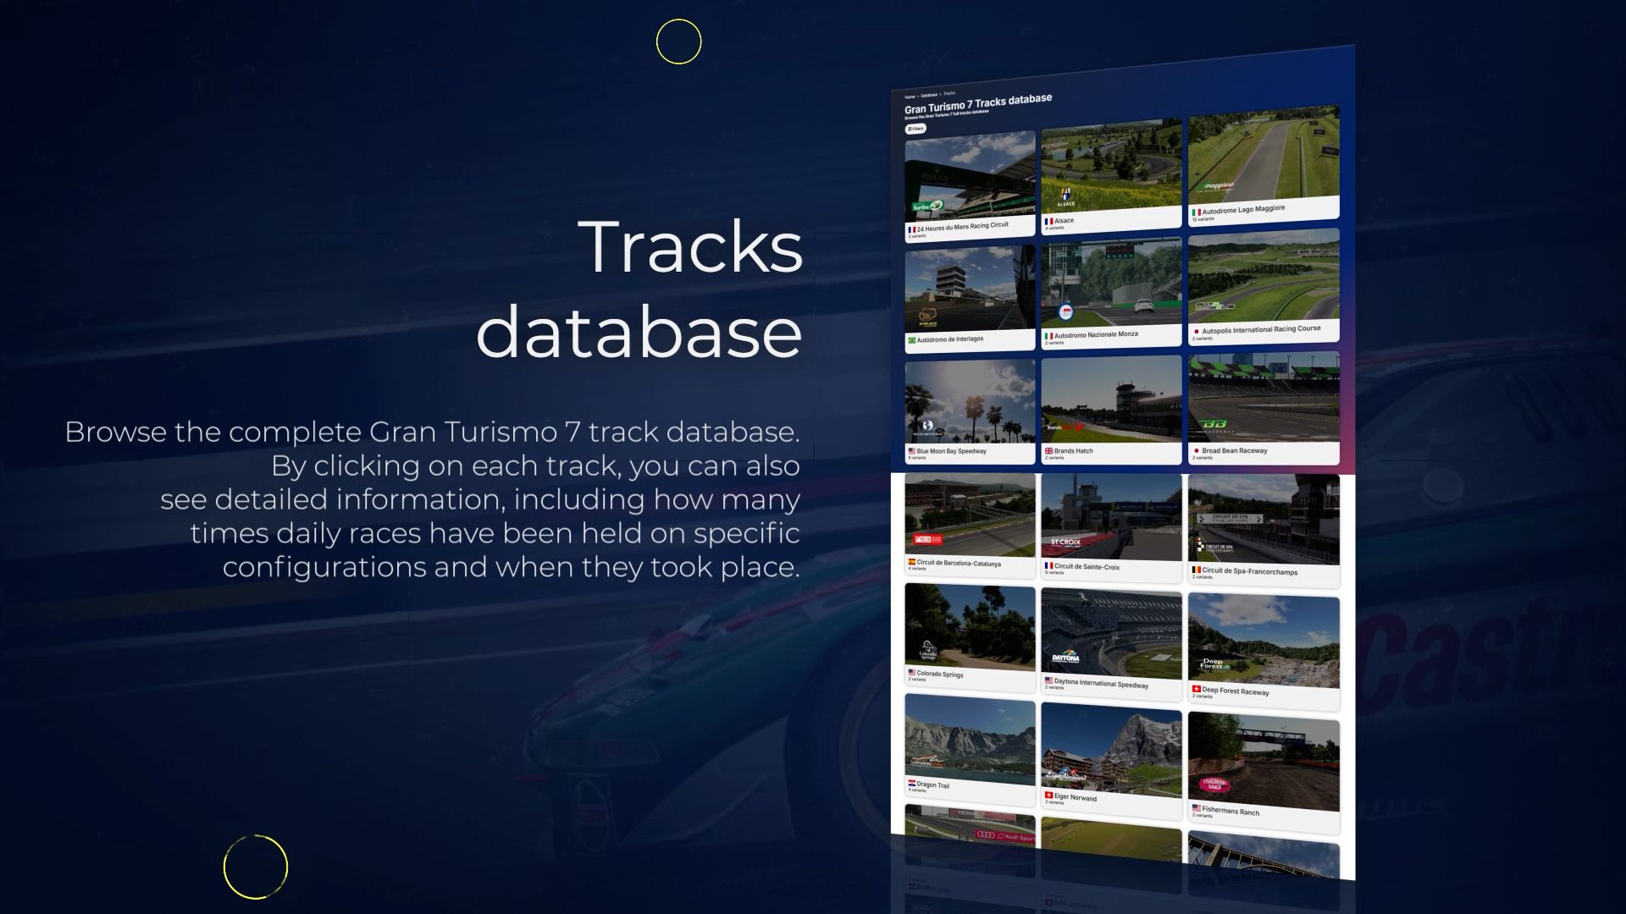Click the Brands Hatch track card
1626x914 pixels.
pyautogui.click(x=1110, y=402)
